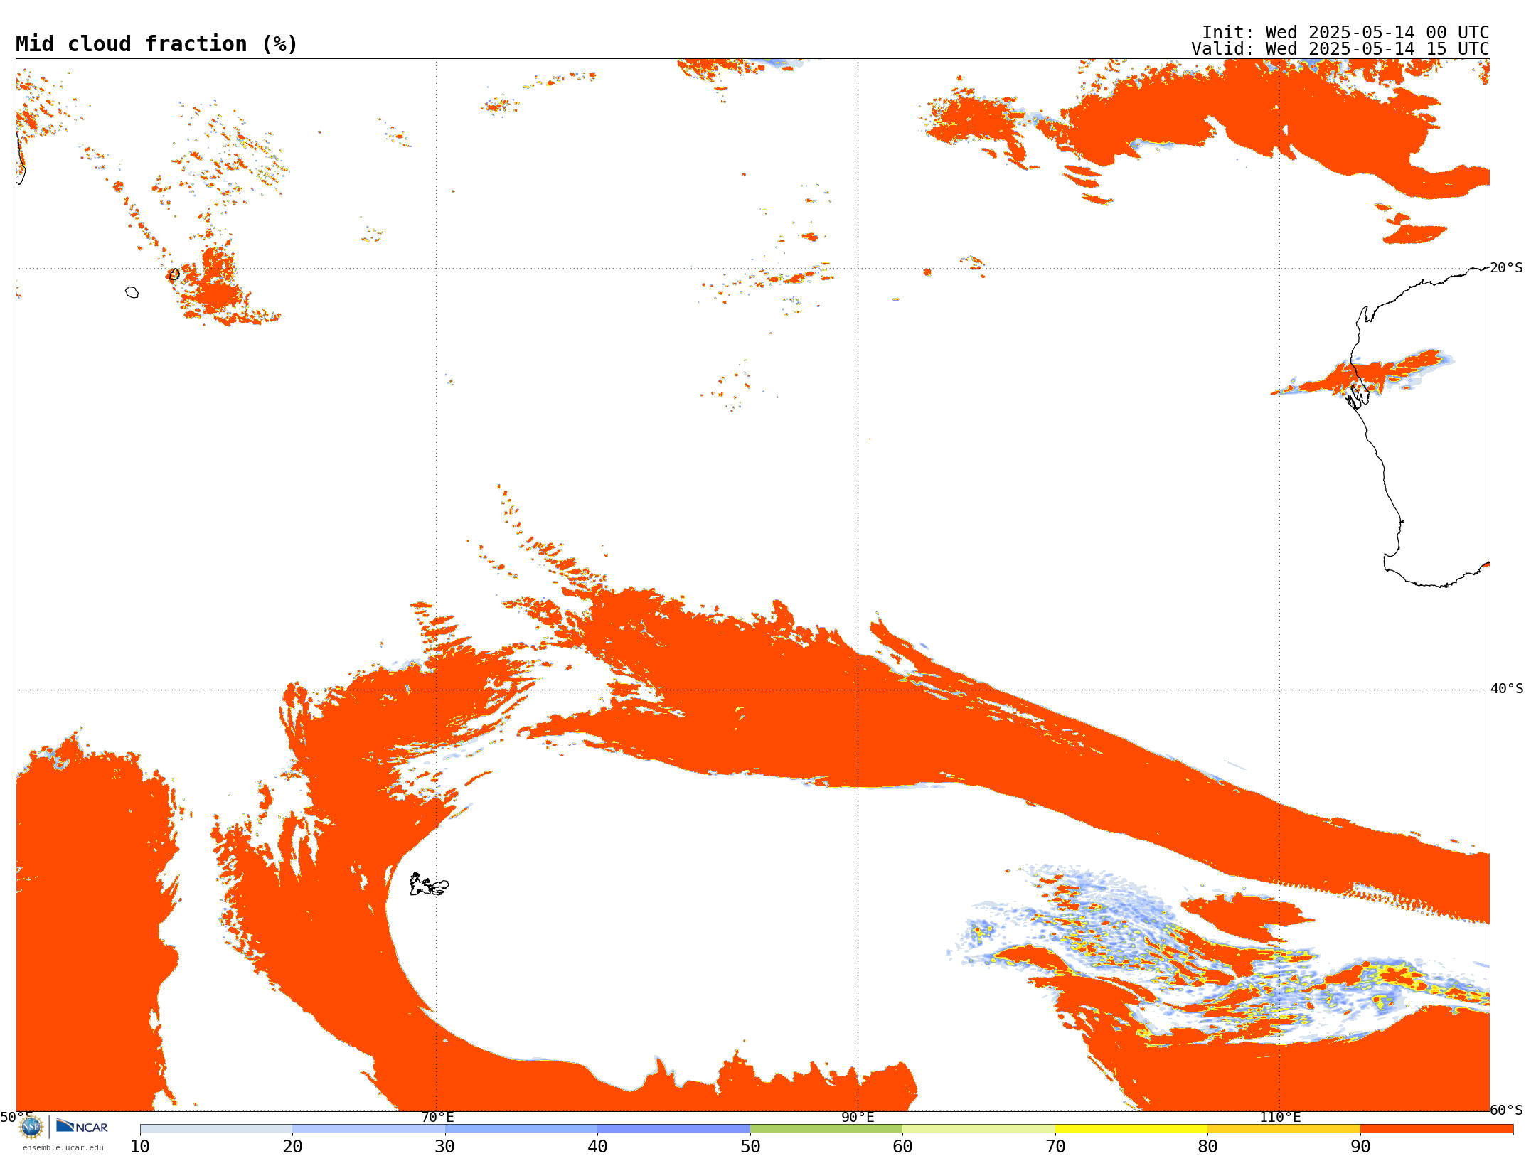Click the colorbar tick label 70
The image size is (1536, 1156).
point(1055,1147)
